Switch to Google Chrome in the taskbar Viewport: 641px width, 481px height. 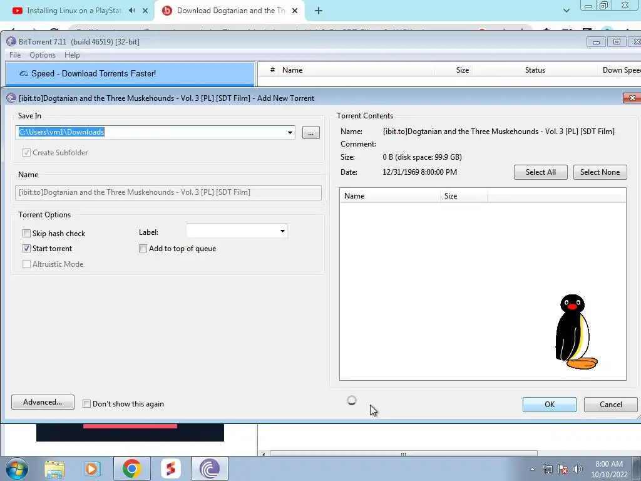coord(131,469)
